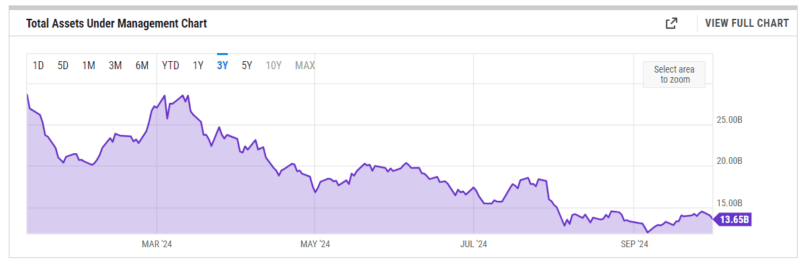Select the 5Y time range
Screen dimensions: 803x264
[x=247, y=65]
